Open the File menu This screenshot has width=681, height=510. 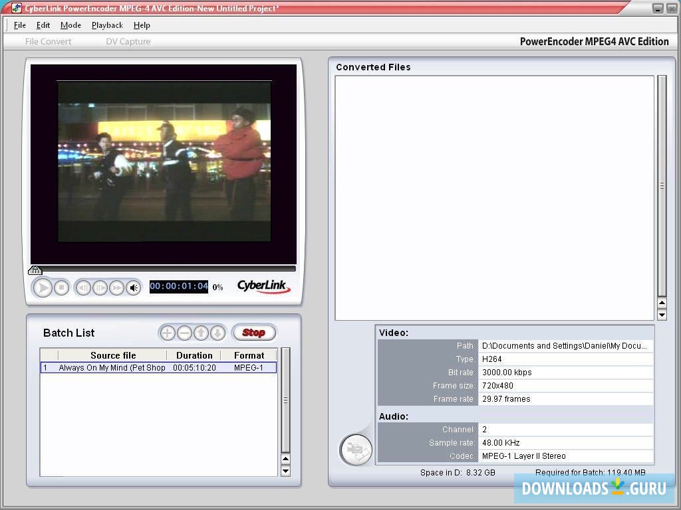(x=19, y=25)
